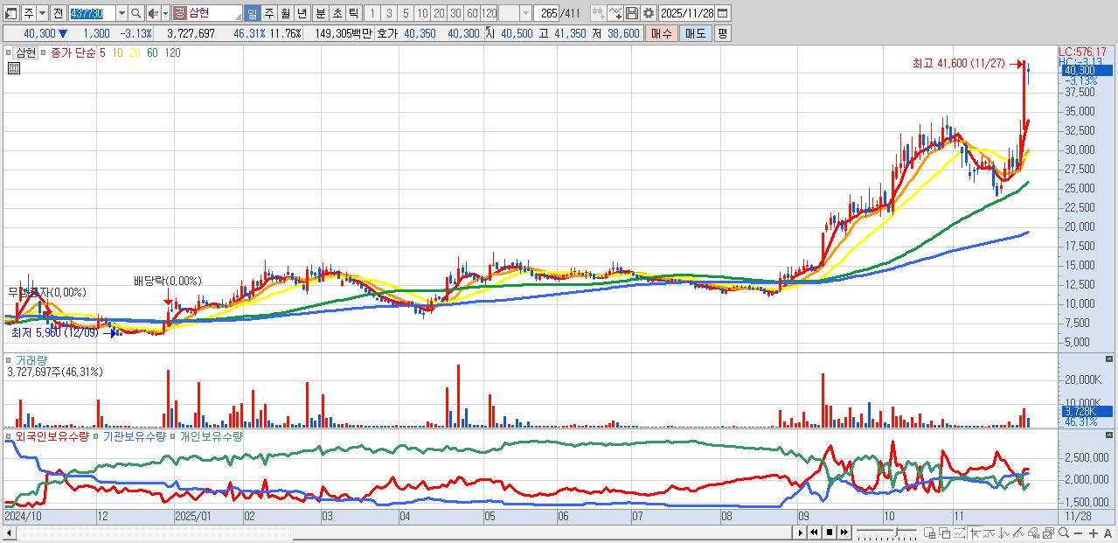Click the scrollbar left arrow at bottom
Screen dimensions: 1118x543
click(8, 533)
